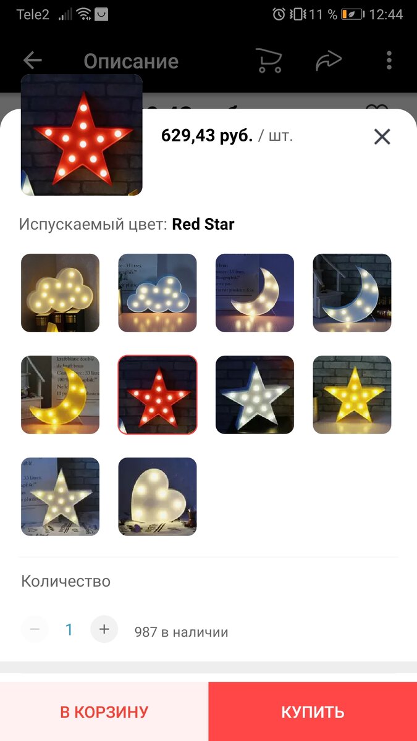The height and width of the screenshot is (741, 417).
Task: Select the blue cloud light variant
Action: point(158,293)
